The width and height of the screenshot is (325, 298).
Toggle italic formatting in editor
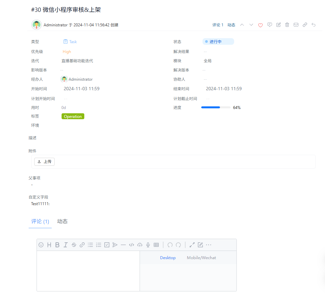[66, 245]
